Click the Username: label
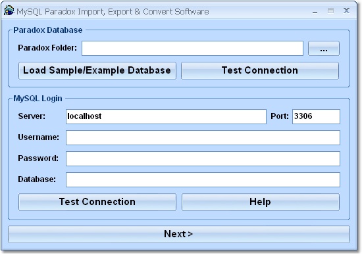 [x=38, y=137]
